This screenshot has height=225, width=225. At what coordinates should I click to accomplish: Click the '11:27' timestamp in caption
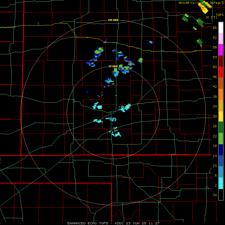(154, 223)
